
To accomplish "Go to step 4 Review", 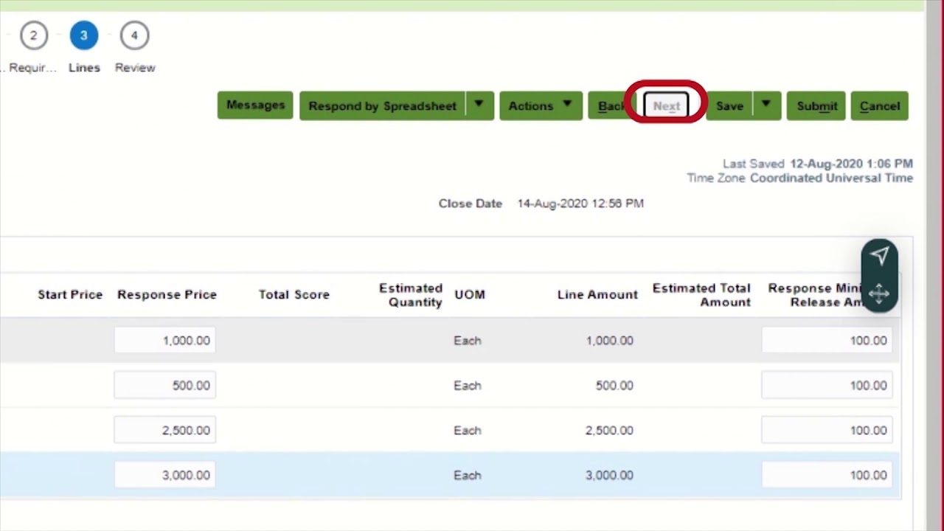I will click(134, 35).
